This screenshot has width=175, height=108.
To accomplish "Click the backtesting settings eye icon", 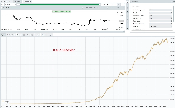I will point(2,5).
